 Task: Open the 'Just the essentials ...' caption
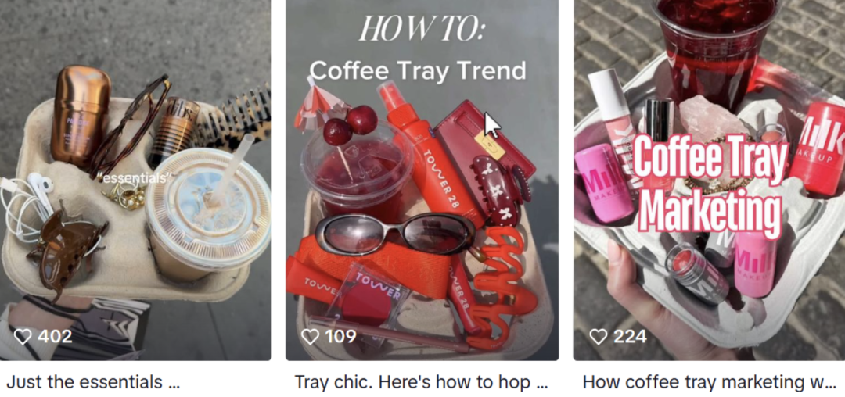pyautogui.click(x=92, y=382)
